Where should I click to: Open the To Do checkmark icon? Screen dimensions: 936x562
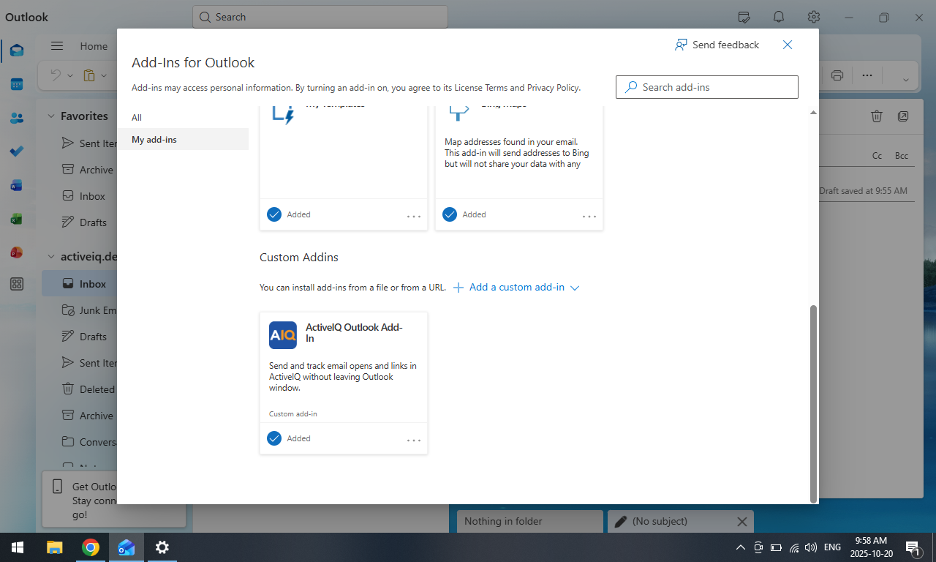pyautogui.click(x=17, y=151)
